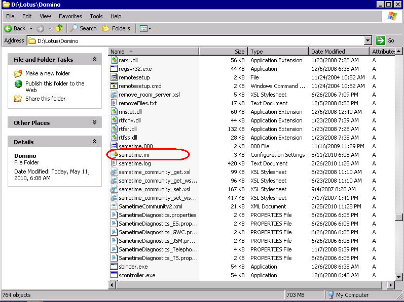The image size is (404, 302).
Task: Sort by the Name column header
Action: pos(154,52)
